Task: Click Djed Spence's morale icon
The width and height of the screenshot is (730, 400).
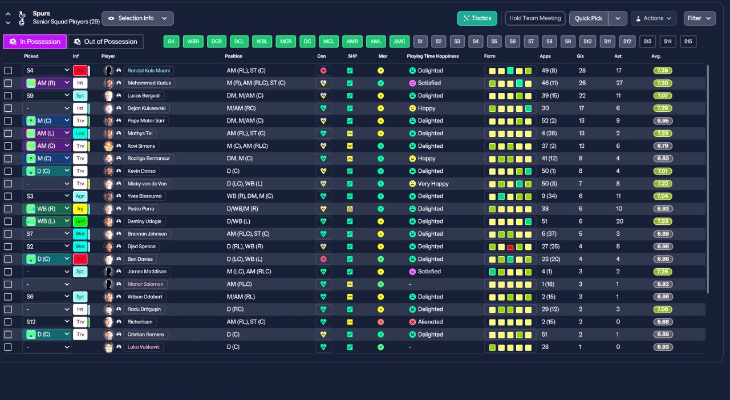Action: click(x=380, y=247)
